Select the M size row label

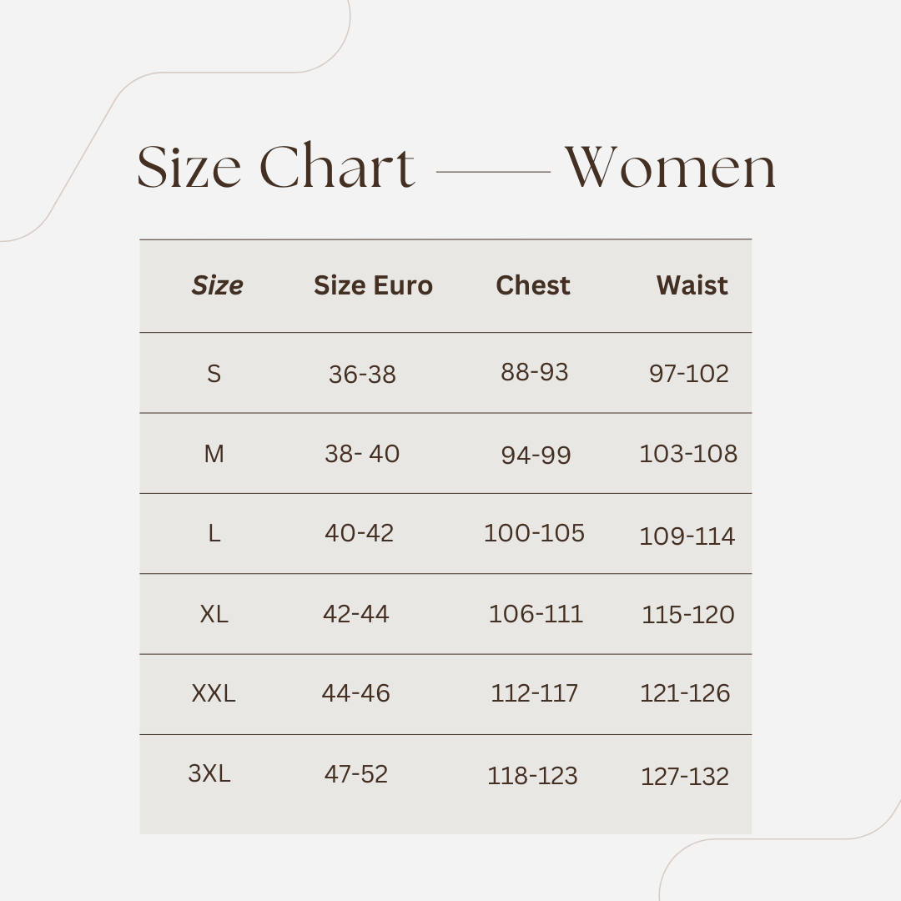point(214,454)
